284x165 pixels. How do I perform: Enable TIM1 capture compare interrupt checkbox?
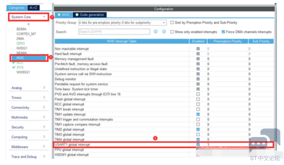198,124
